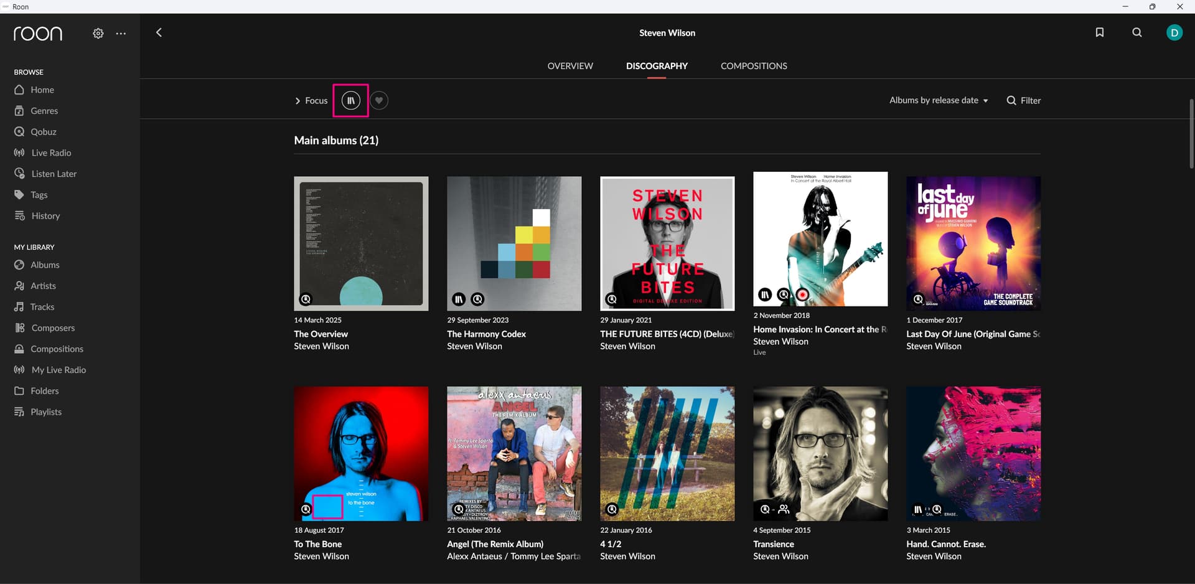Click Qobuz icon on THE FUTURE BITES cover

click(612, 299)
